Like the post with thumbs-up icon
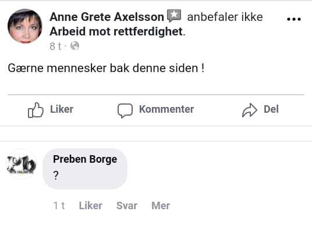This screenshot has height=229, width=312. click(36, 110)
